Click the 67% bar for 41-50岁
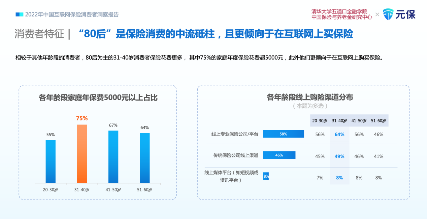The image size is (427, 219). pos(113,157)
